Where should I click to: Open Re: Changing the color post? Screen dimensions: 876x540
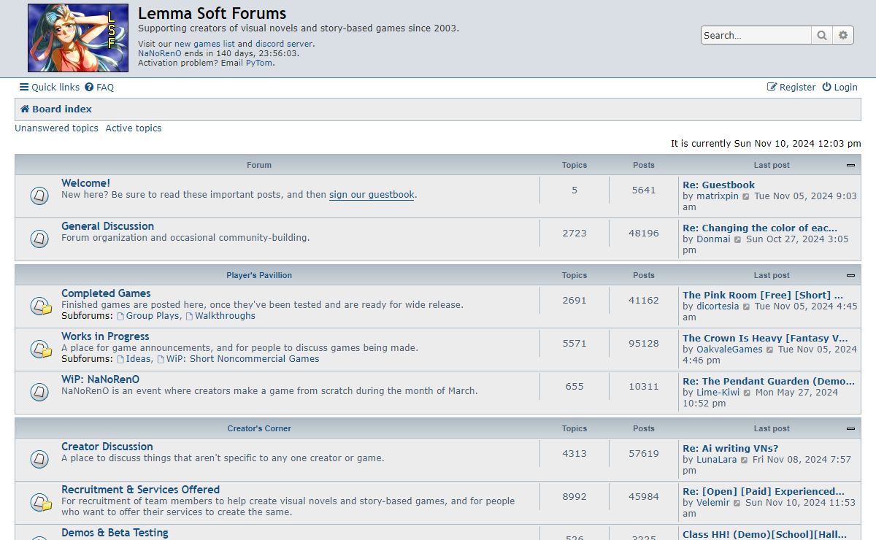pyautogui.click(x=760, y=228)
